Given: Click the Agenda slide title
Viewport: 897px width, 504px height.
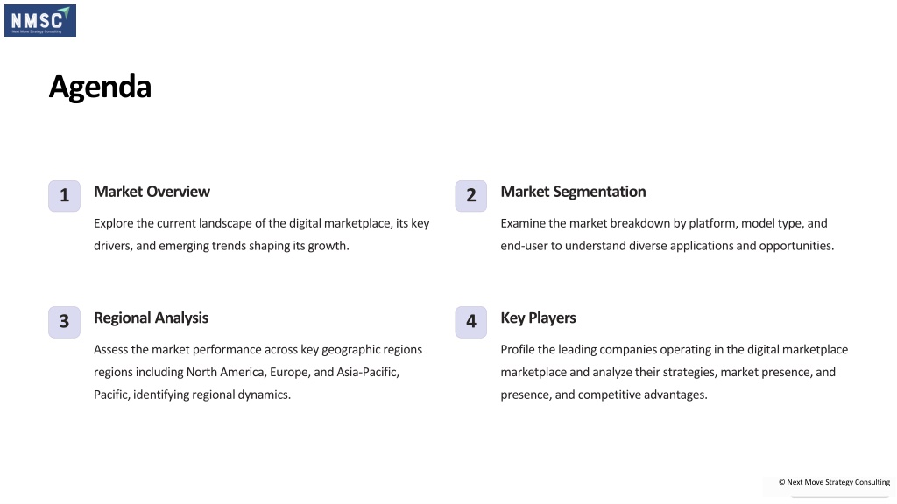Looking at the screenshot, I should tap(100, 87).
